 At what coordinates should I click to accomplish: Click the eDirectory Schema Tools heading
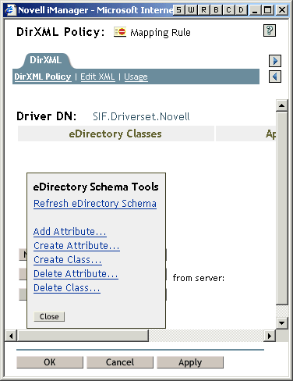point(96,187)
